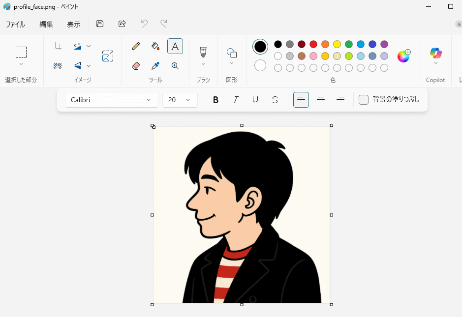This screenshot has width=462, height=317.
Task: Select the Eraser tool
Action: click(135, 65)
